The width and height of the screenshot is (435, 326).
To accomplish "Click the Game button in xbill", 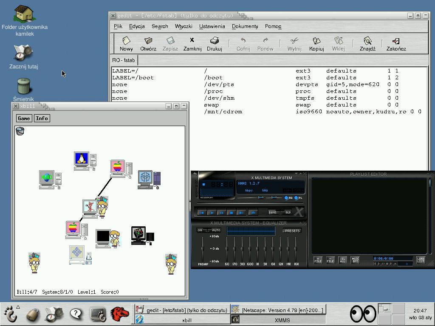I will [24, 118].
